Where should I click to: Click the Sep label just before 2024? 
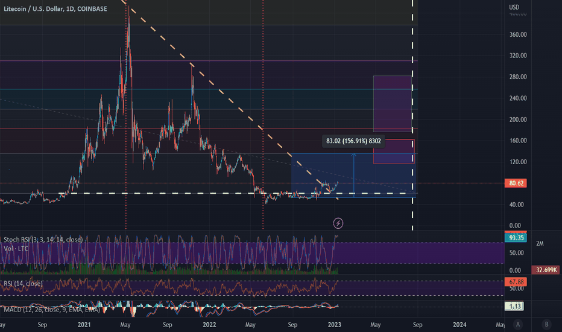click(417, 325)
